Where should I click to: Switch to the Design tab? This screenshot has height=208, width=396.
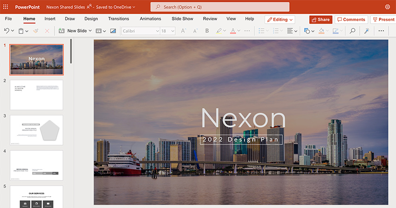pos(91,19)
